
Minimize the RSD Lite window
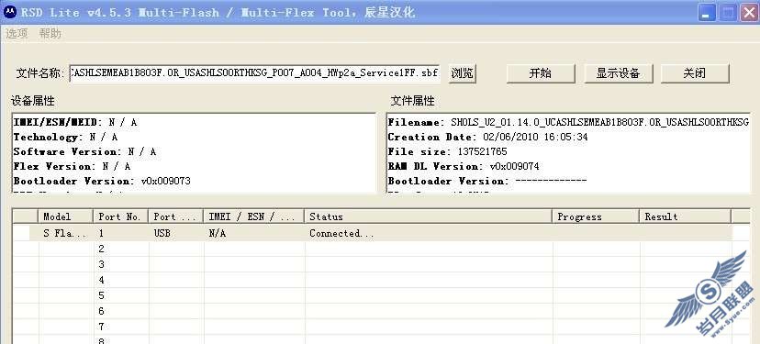point(707,13)
